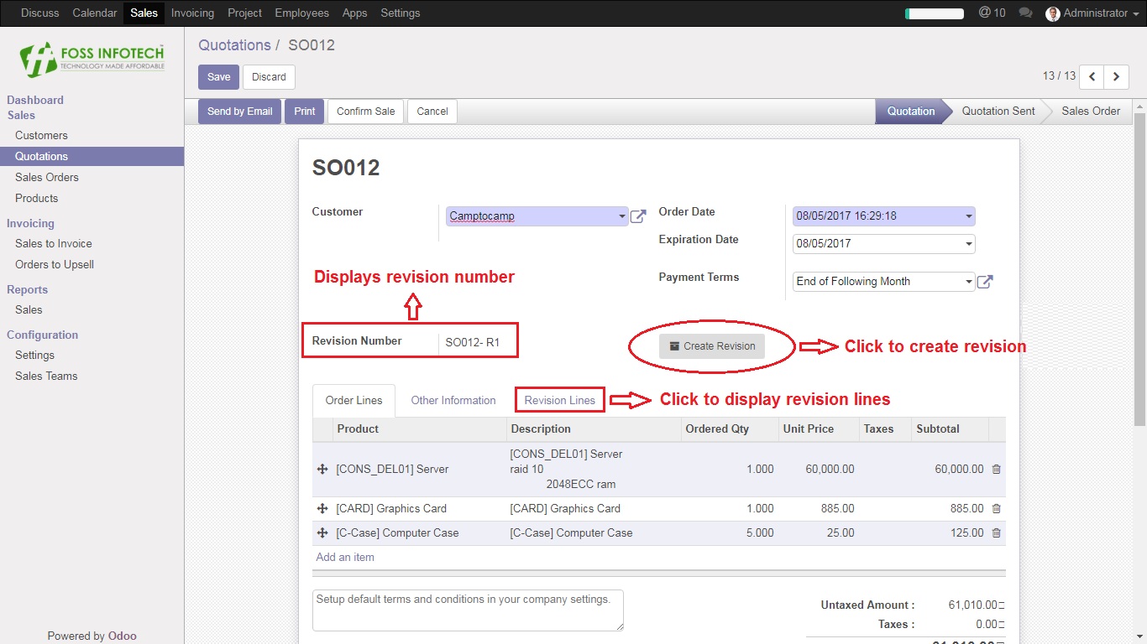Open external link icon next to Customer field

pos(638,216)
